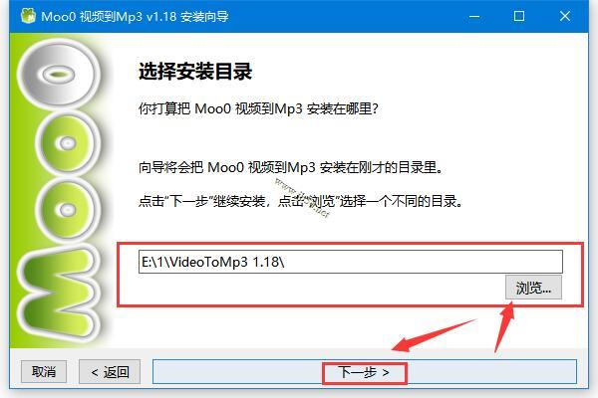
Task: Click the question text ending 安装在哪里?
Action: click(x=258, y=108)
